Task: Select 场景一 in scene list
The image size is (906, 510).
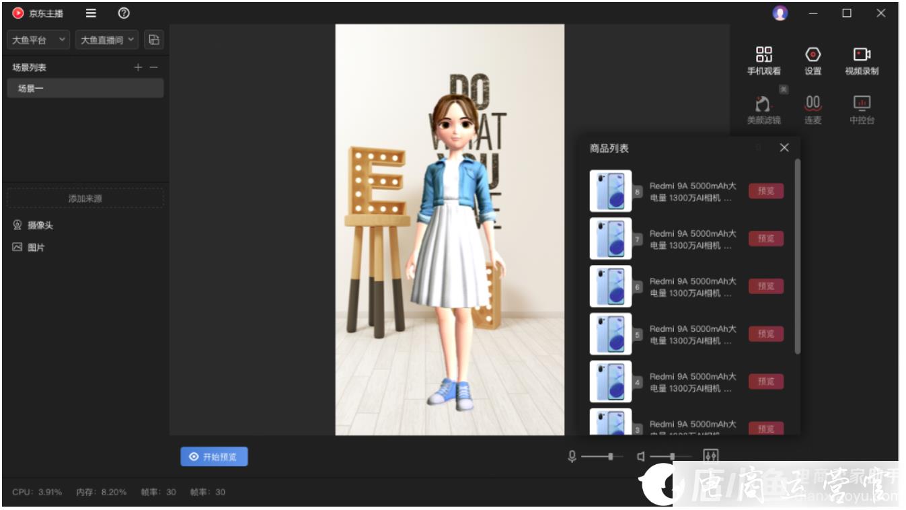Action: pyautogui.click(x=85, y=88)
